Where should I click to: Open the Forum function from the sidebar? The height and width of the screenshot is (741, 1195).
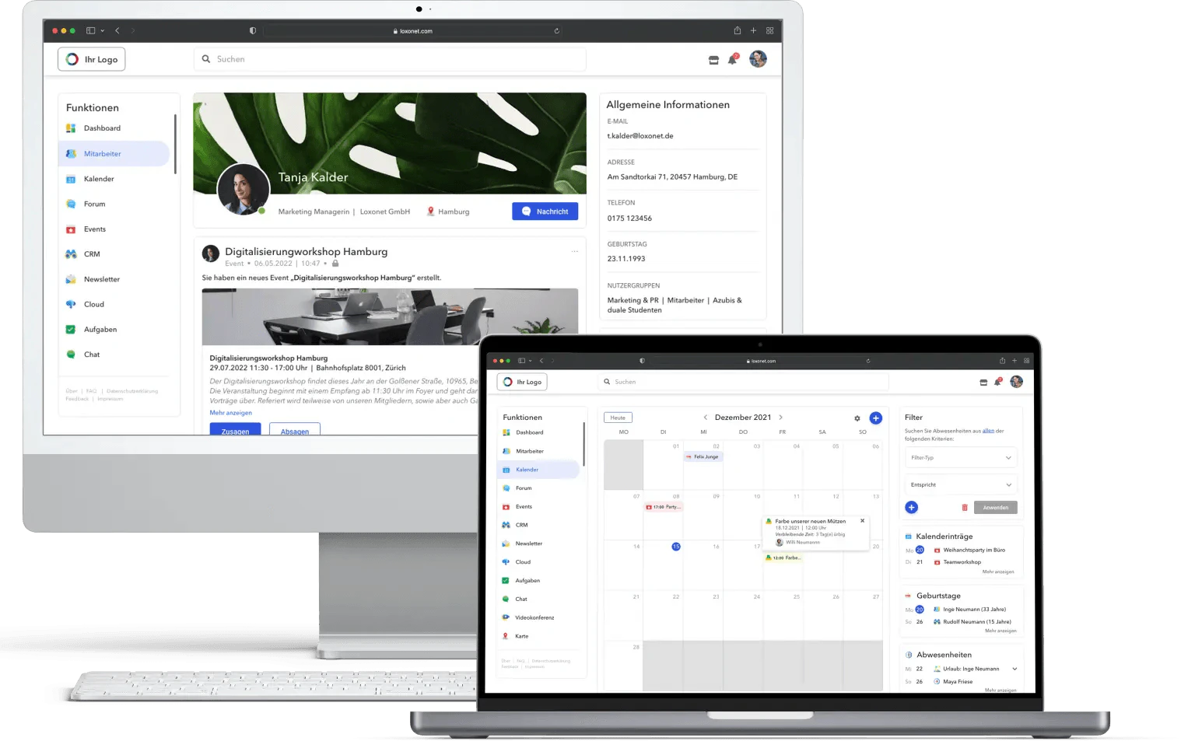click(72, 204)
